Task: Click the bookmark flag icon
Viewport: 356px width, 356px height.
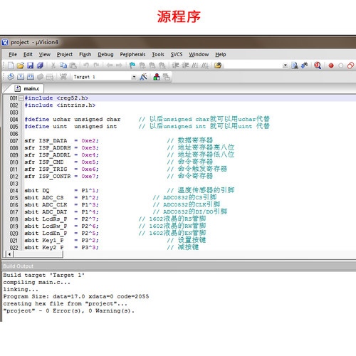Action: coord(132,66)
